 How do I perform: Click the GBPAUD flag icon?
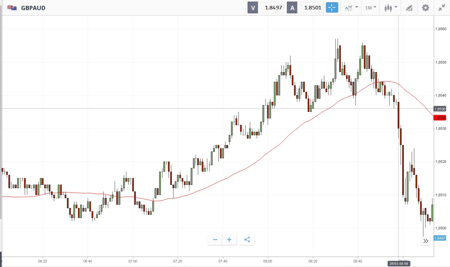click(12, 8)
